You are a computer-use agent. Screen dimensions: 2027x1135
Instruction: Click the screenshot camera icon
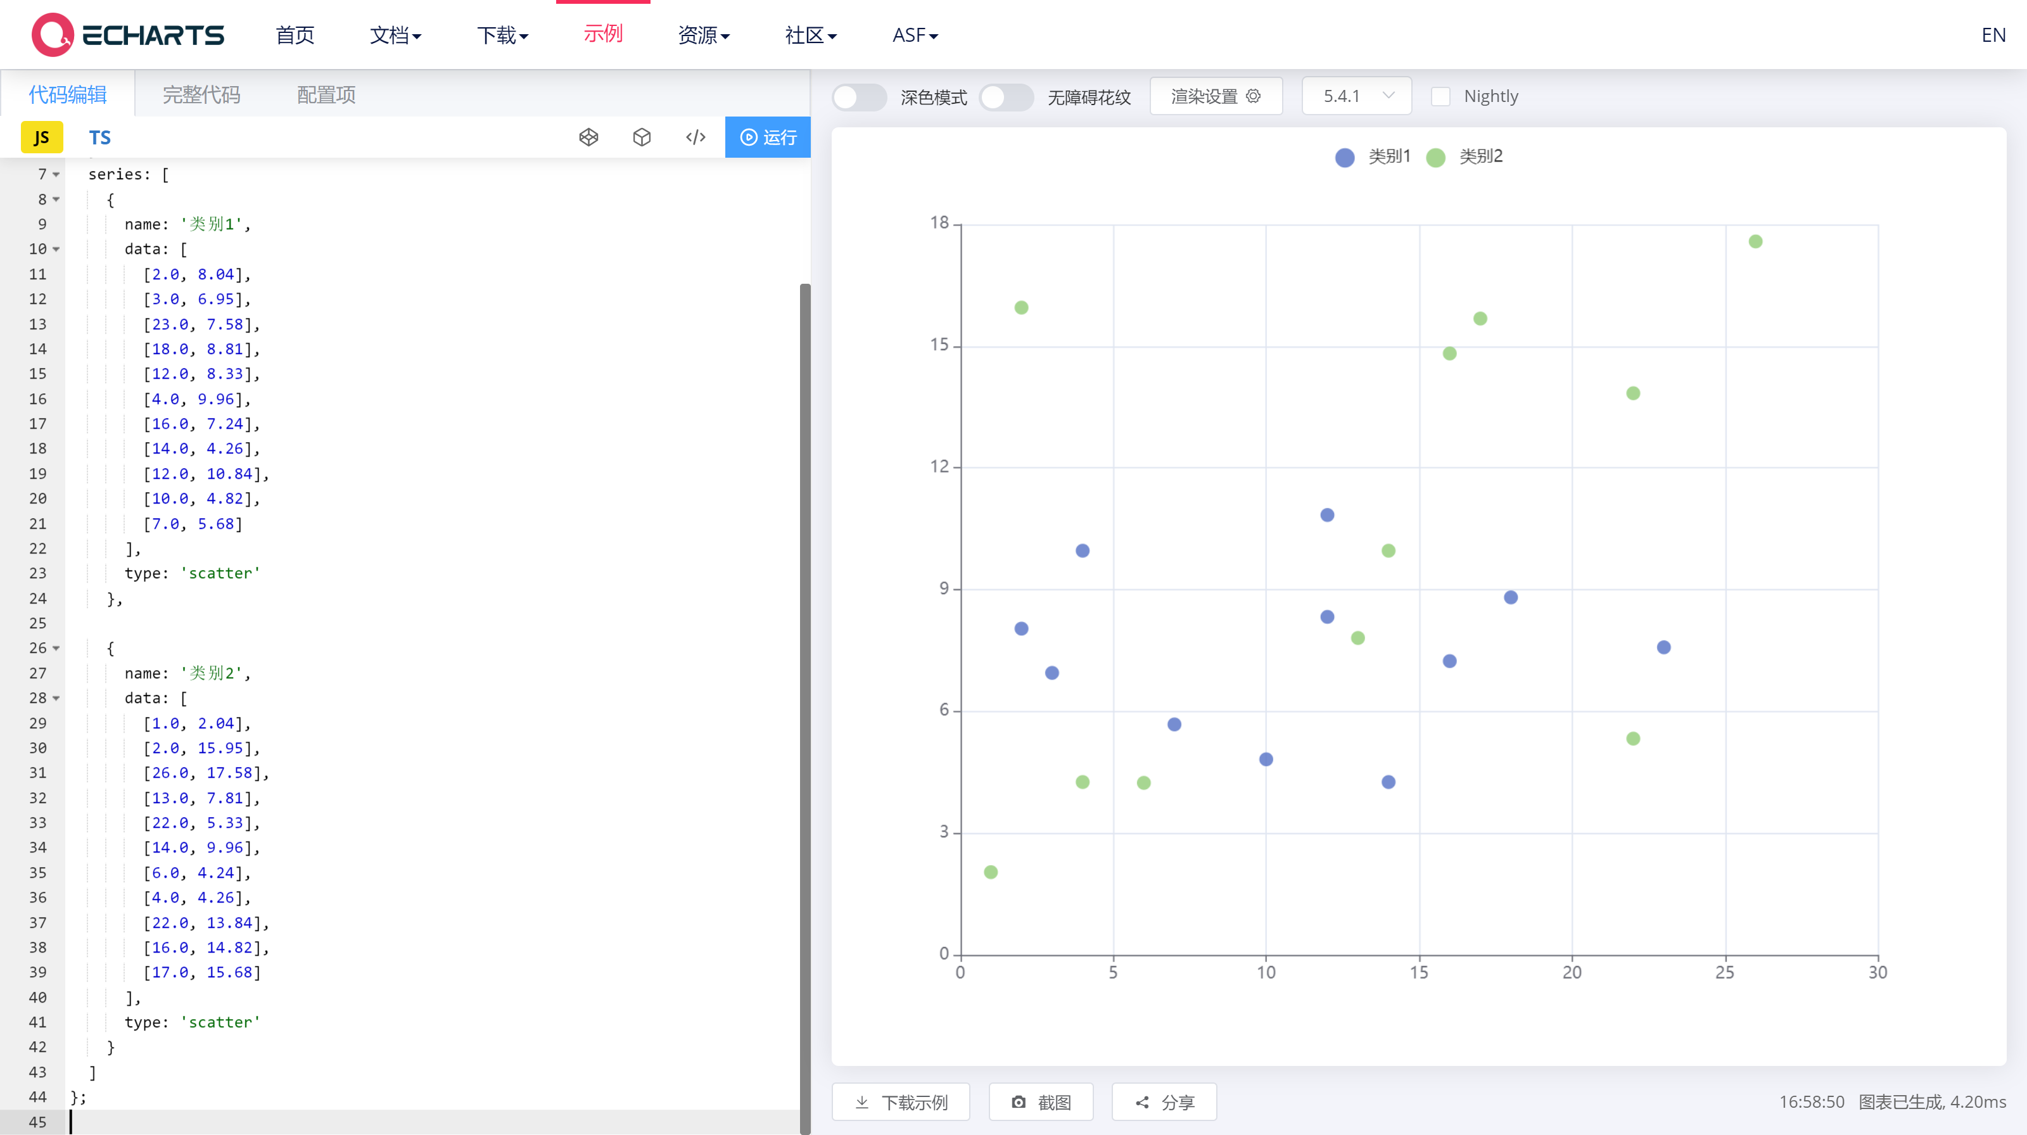tap(1018, 1102)
